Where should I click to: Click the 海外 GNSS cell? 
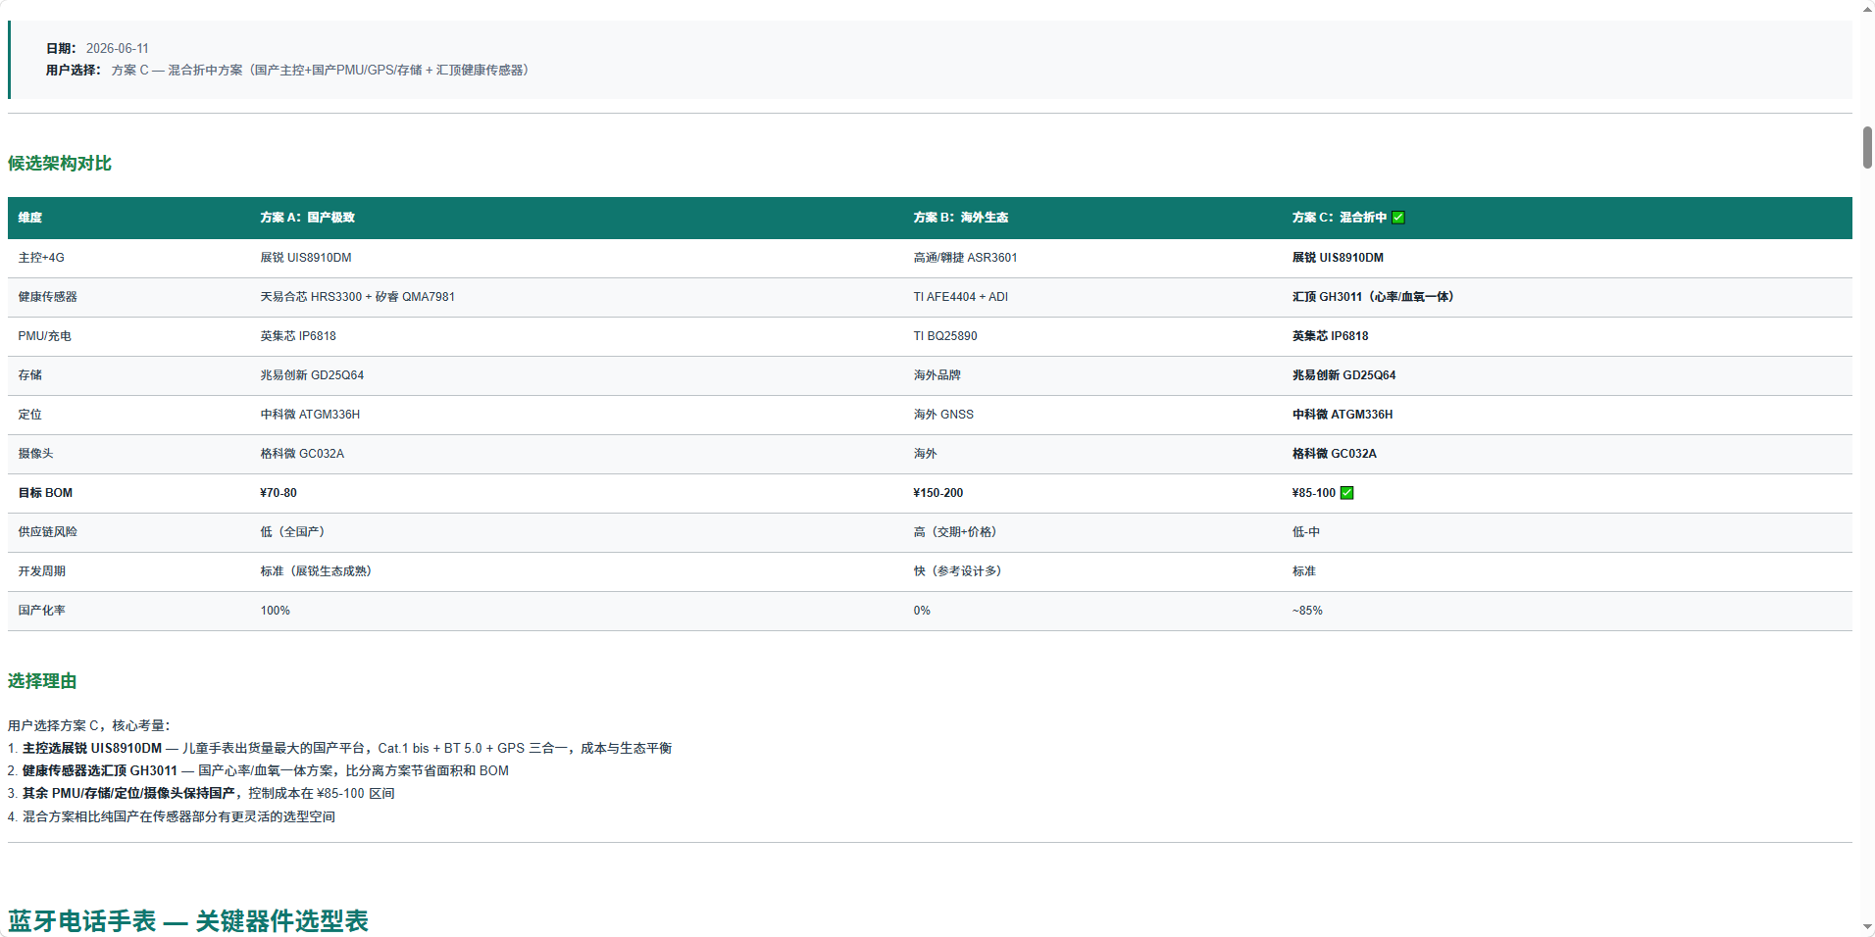pyautogui.click(x=944, y=415)
